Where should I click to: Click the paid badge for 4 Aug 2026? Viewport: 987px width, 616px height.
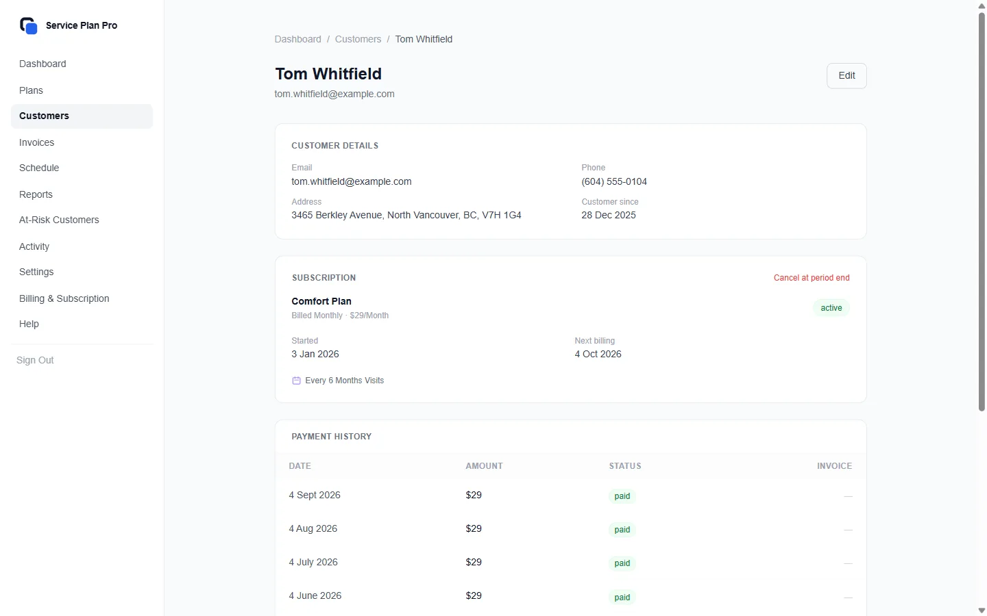tap(622, 530)
